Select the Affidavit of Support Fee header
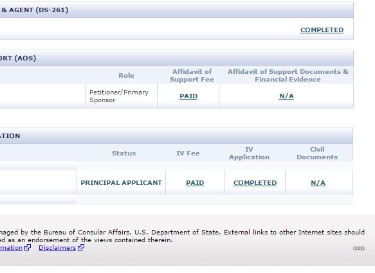 pos(192,75)
